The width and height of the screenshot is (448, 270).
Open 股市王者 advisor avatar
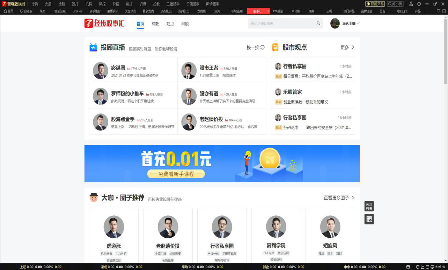pyautogui.click(x=189, y=71)
